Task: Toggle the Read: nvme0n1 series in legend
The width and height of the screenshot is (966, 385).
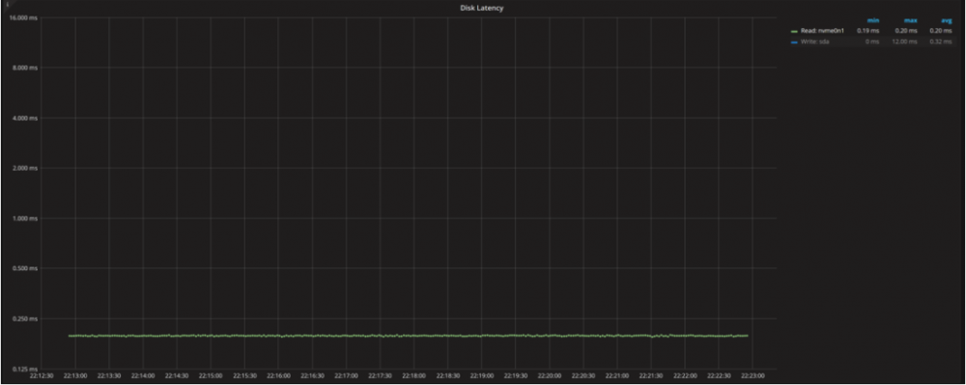Action: (822, 30)
